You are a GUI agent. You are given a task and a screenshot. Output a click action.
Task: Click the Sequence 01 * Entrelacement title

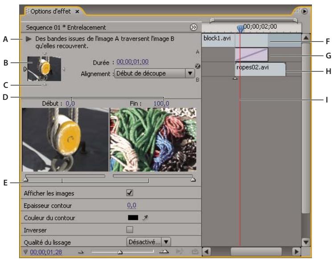66,28
